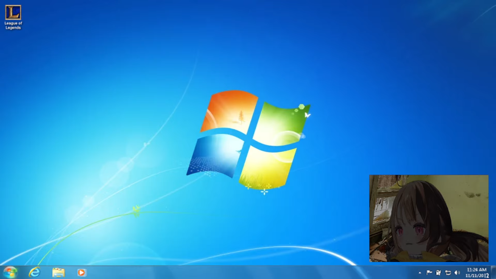Viewport: 496px width, 279px height.
Task: Click the Show Desktop button at taskbar end
Action: tap(493, 272)
